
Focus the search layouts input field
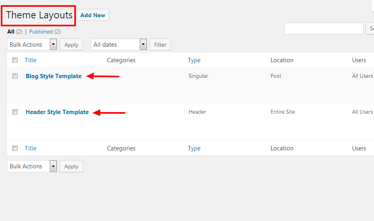324,28
